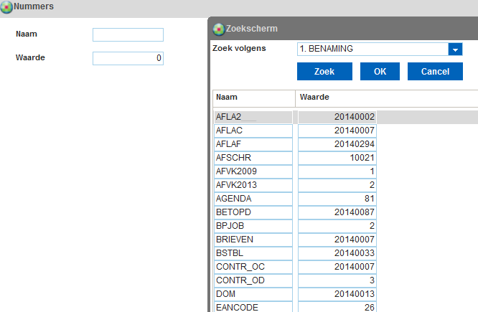Click value 20140033 in the BSTBL row
This screenshot has width=478, height=312.
tap(337, 253)
